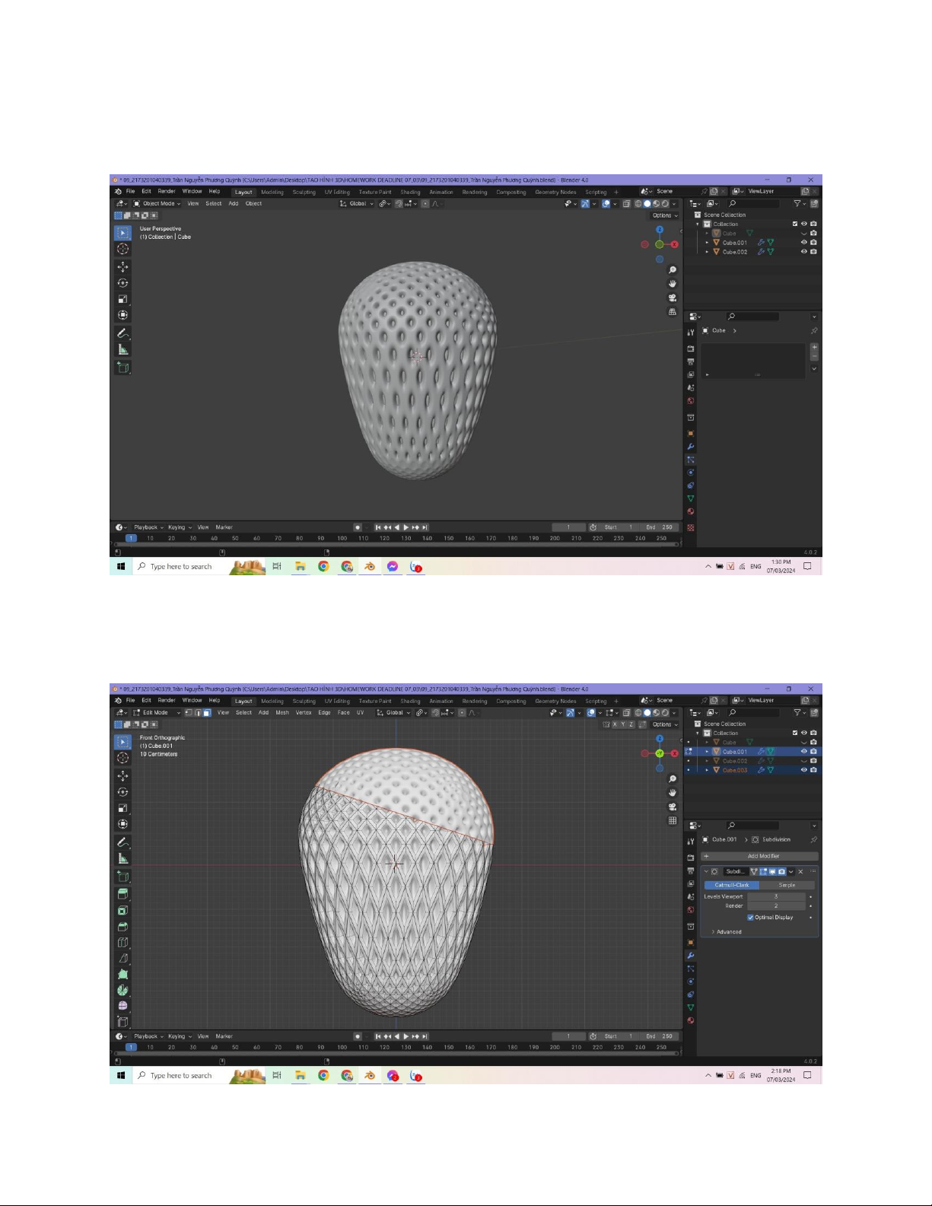Open the Vertex menu
This screenshot has height=1206, width=932.
(304, 713)
